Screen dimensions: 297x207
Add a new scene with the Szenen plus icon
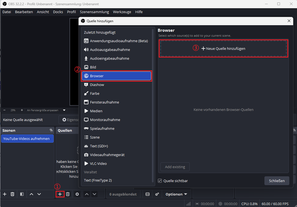pyautogui.click(x=5, y=194)
